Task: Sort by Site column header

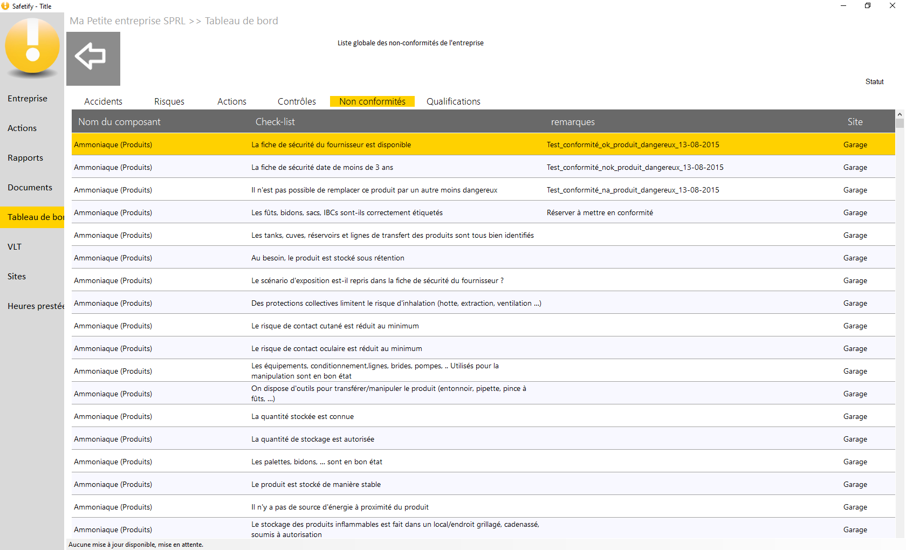Action: click(855, 122)
